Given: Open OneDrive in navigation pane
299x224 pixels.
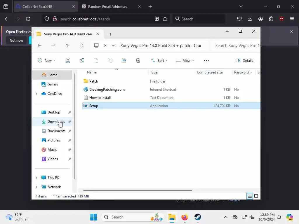Looking at the screenshot, I should pyautogui.click(x=55, y=94).
